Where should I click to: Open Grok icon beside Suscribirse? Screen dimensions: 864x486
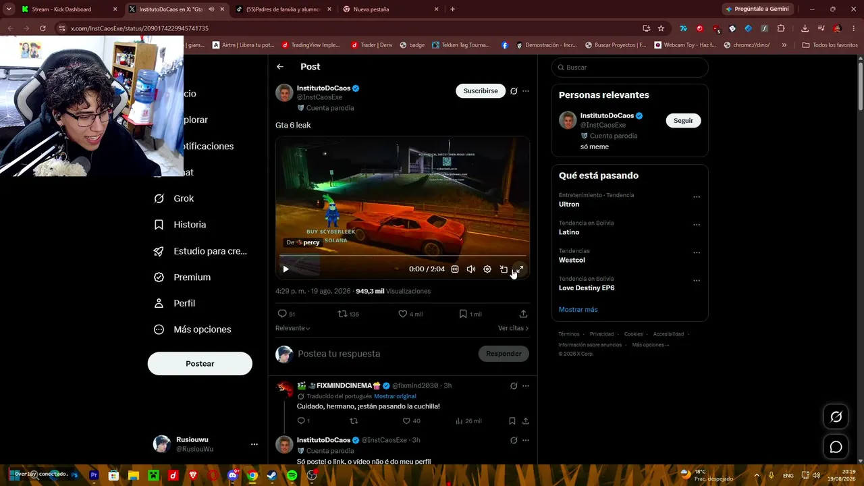point(514,91)
